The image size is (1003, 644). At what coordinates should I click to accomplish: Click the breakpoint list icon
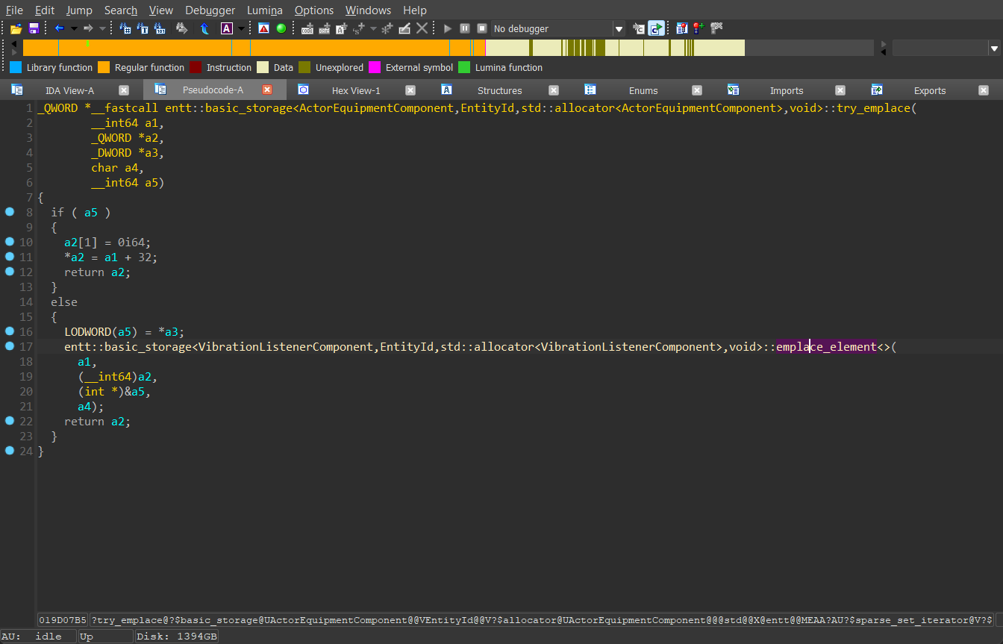tap(682, 28)
